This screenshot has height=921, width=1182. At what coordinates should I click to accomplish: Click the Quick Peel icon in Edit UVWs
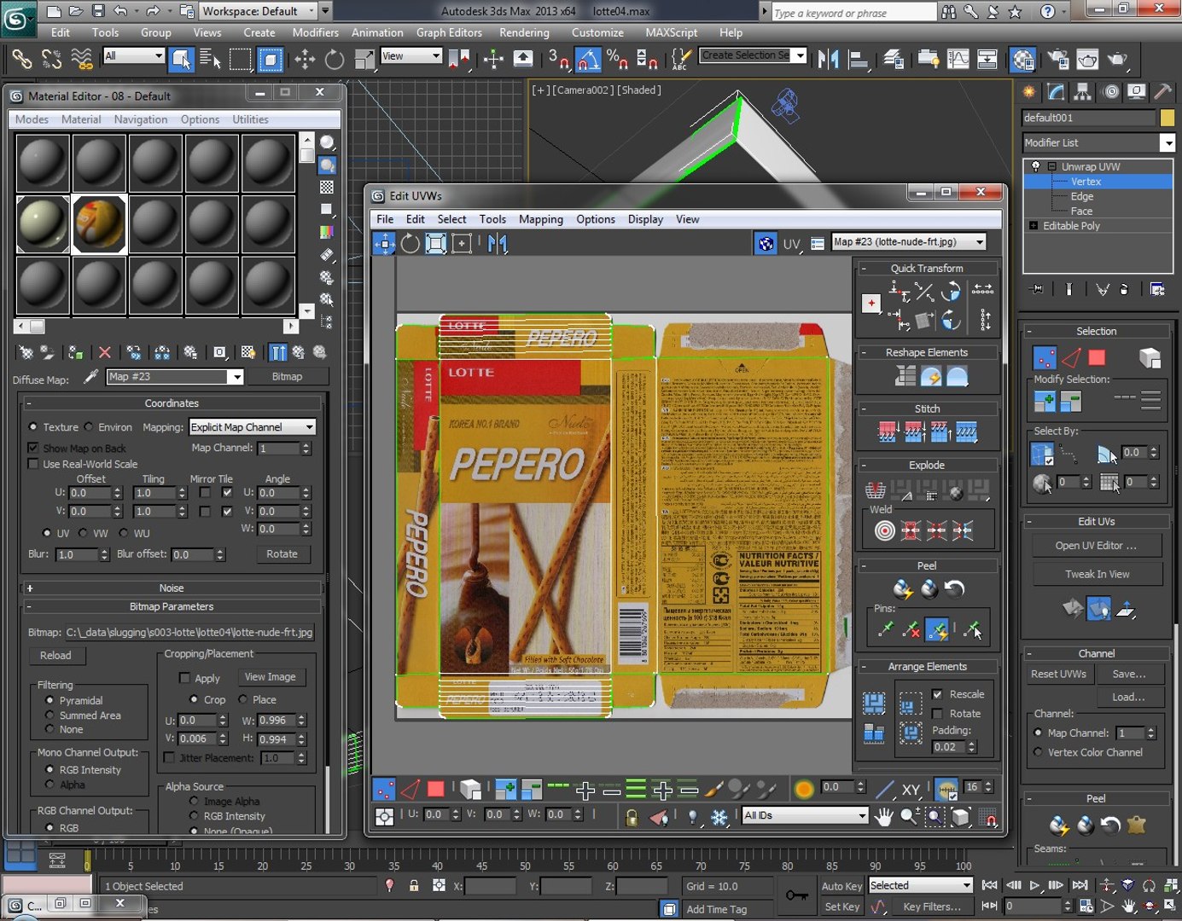point(903,588)
